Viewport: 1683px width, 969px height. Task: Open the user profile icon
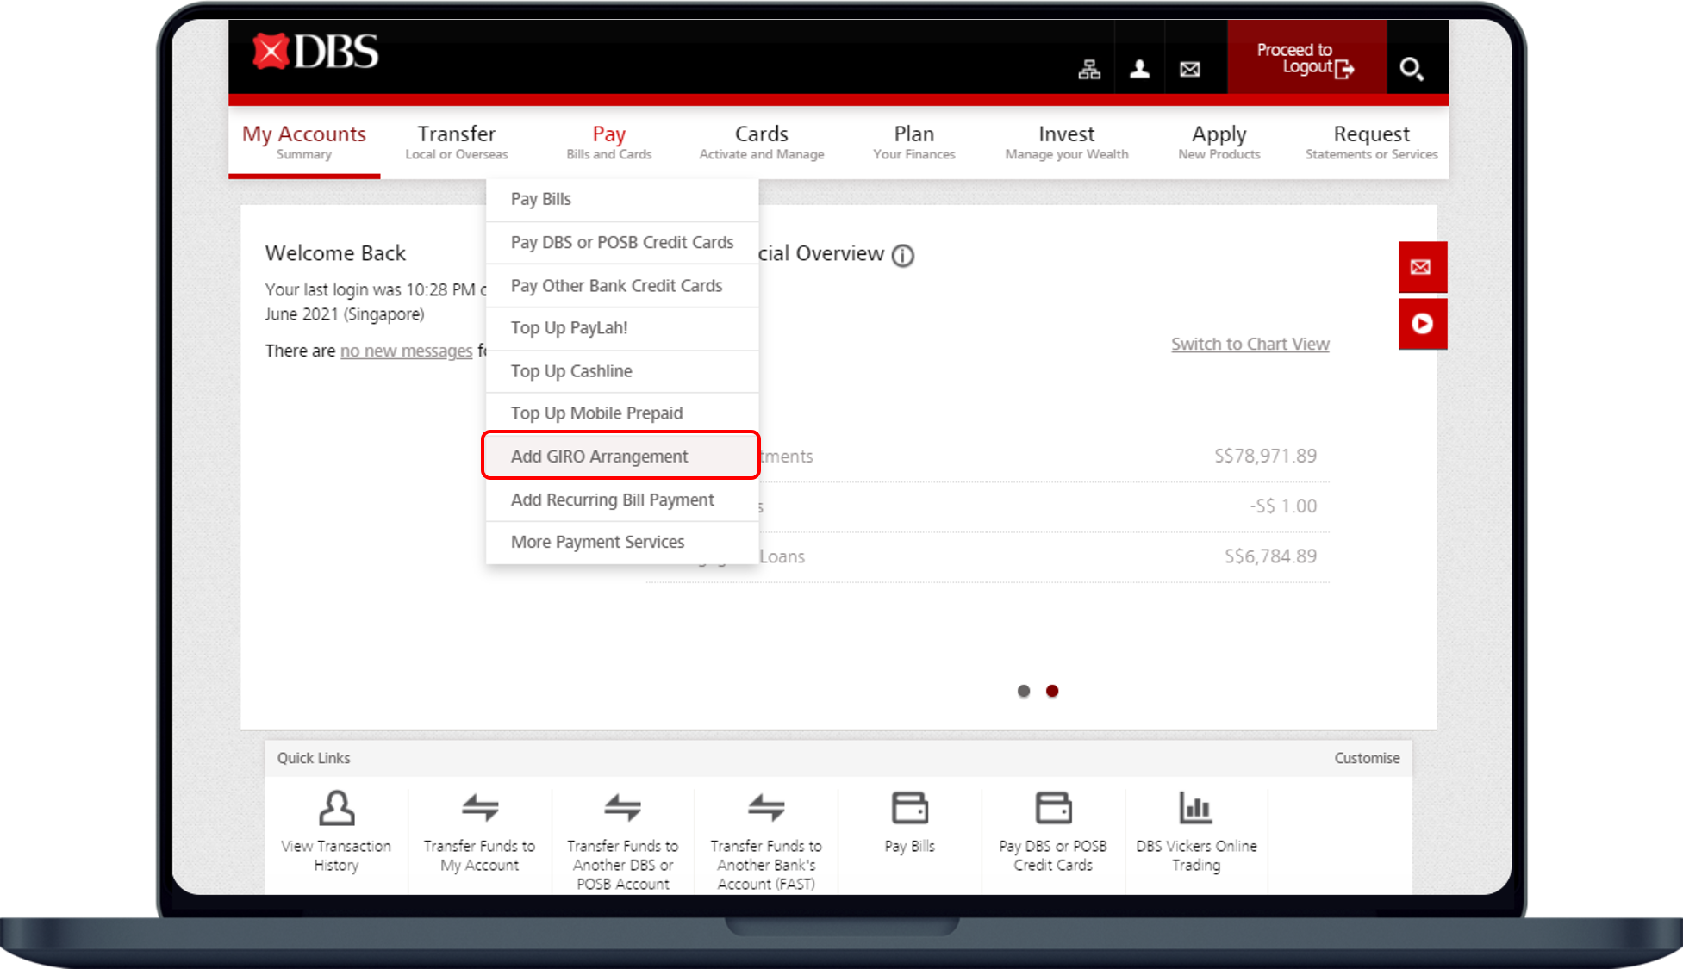1139,69
